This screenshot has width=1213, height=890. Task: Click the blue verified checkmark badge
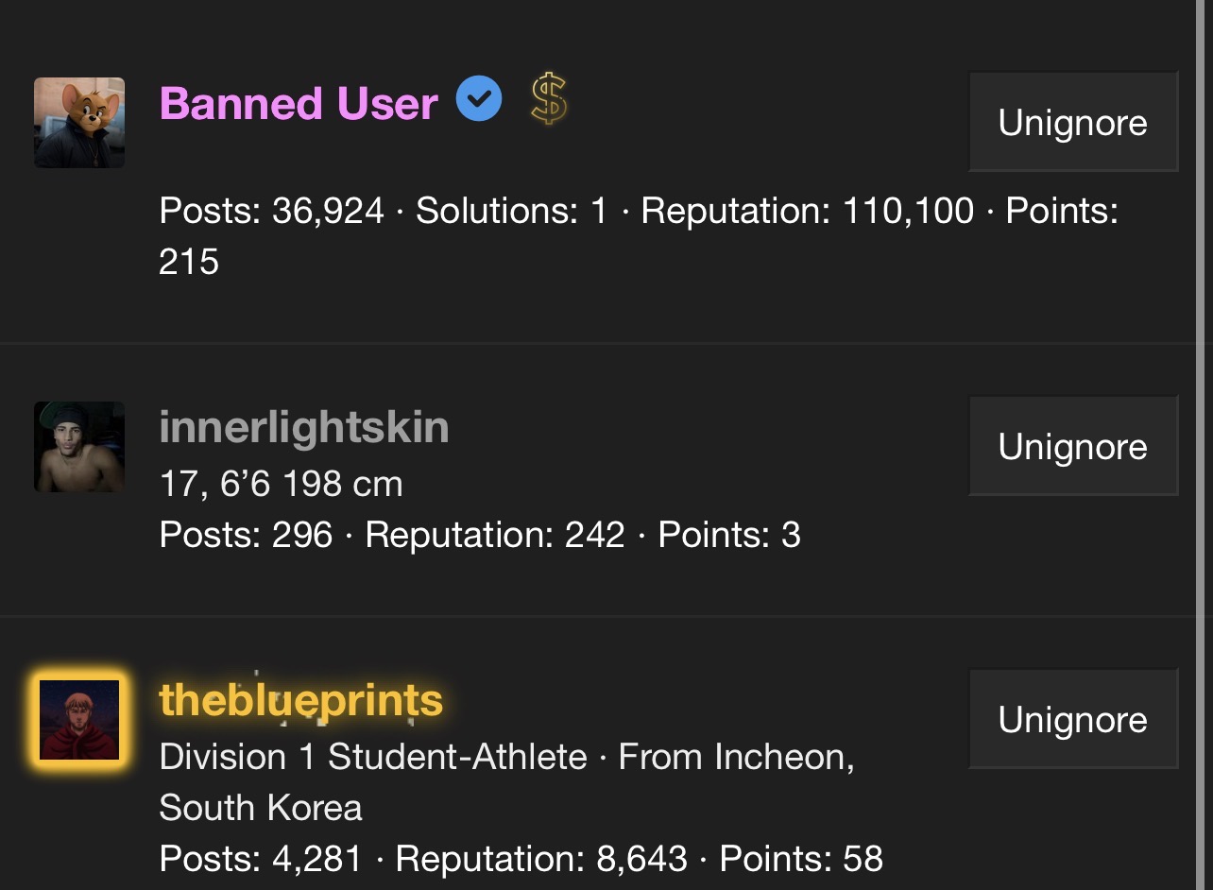479,99
